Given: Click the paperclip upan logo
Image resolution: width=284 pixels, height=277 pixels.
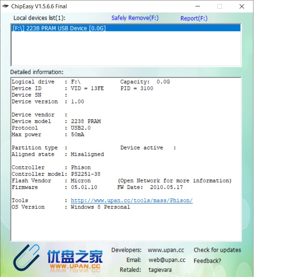Looking at the screenshot, I should pyautogui.click(x=26, y=257).
